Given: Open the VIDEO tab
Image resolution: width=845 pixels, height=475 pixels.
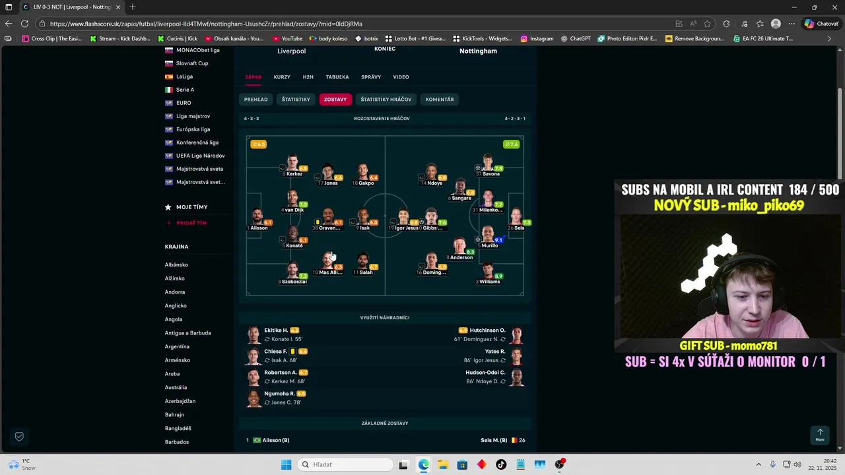Looking at the screenshot, I should pos(401,77).
